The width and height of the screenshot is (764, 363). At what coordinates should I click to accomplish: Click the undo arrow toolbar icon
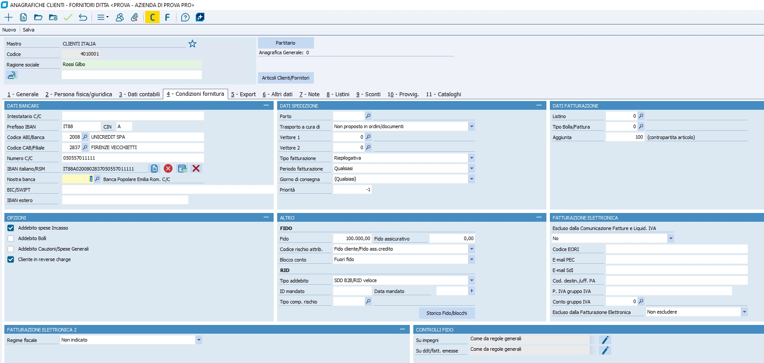(x=83, y=17)
